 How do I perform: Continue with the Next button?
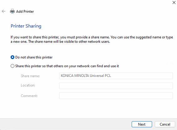[x=142, y=124]
